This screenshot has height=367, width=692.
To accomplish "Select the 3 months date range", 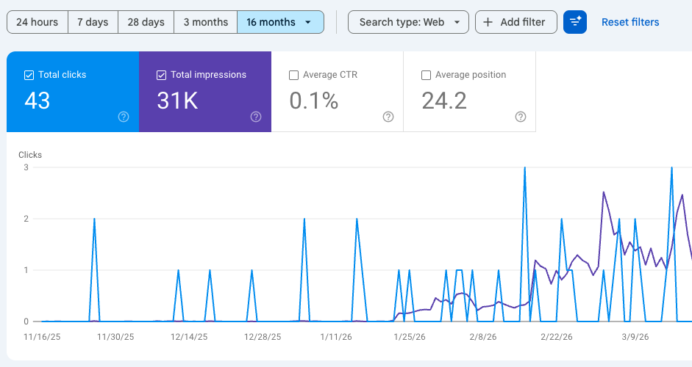I will 206,22.
